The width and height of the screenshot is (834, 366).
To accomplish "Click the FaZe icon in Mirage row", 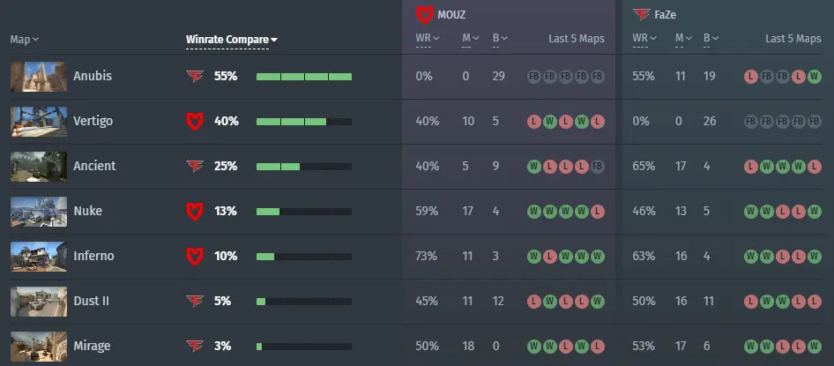I will (x=195, y=347).
